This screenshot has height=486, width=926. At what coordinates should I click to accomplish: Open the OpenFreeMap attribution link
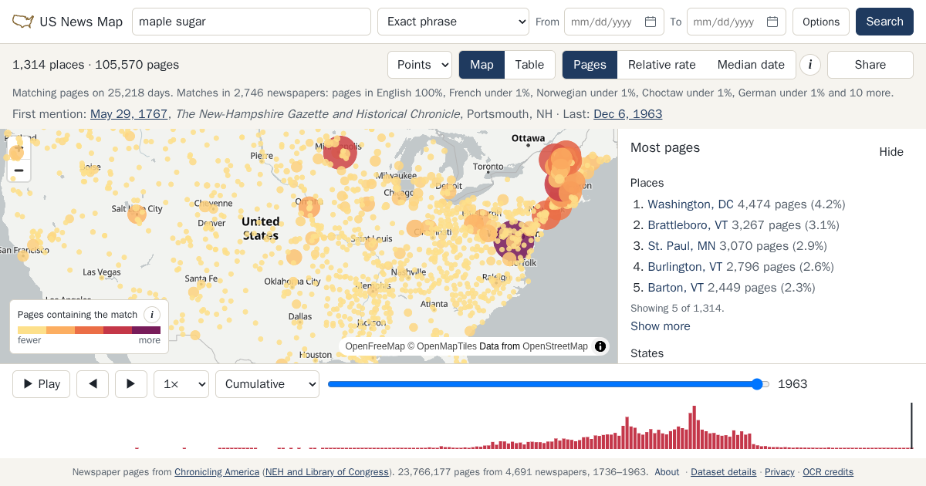375,346
